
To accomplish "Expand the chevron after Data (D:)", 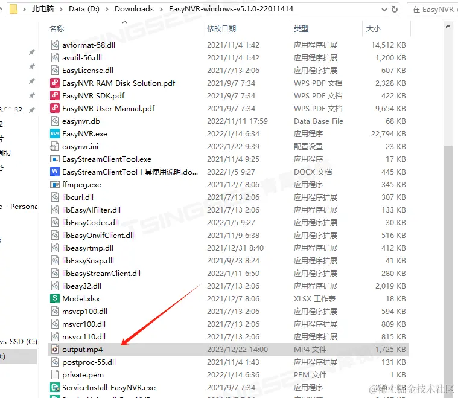I will point(107,9).
